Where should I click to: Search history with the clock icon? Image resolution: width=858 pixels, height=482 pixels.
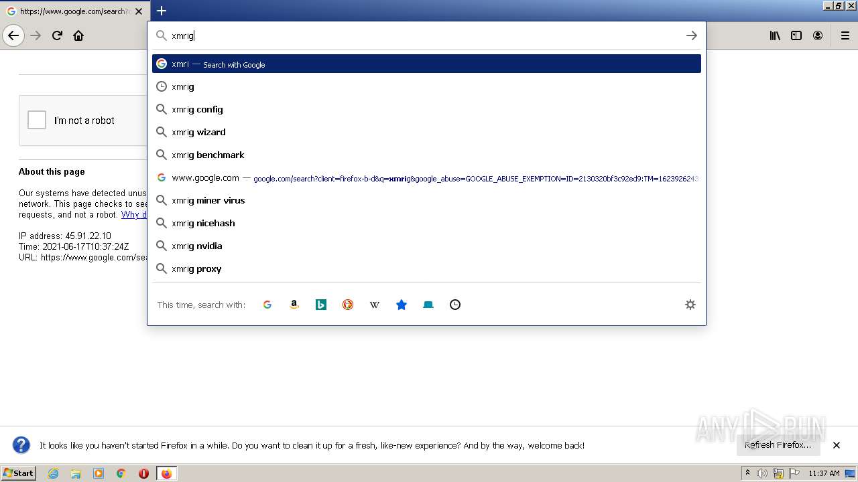(455, 305)
